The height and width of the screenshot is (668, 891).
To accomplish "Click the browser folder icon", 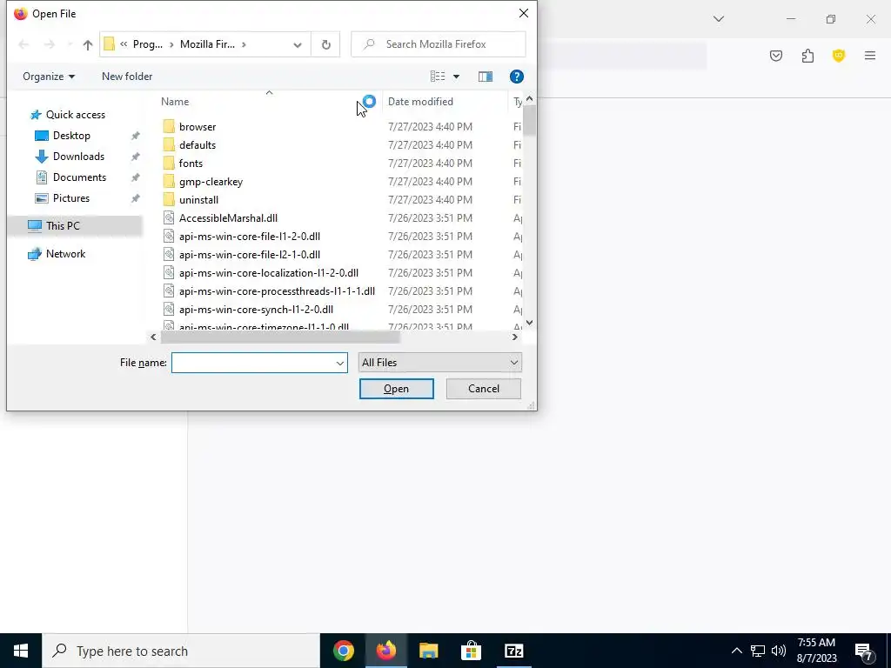I will 169,126.
